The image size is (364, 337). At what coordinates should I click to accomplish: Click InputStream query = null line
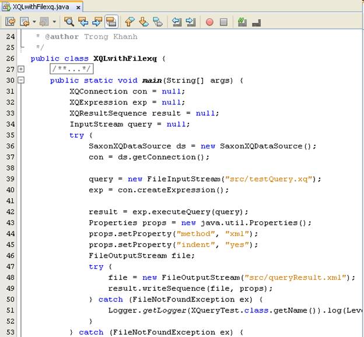(x=129, y=124)
